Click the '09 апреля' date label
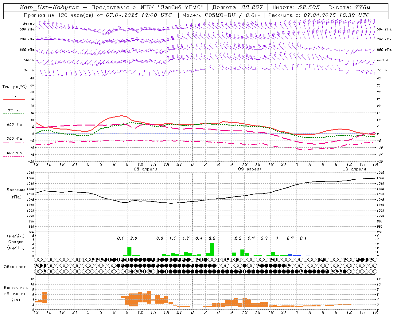Screen dimensions: 393x315 [x=250, y=169]
